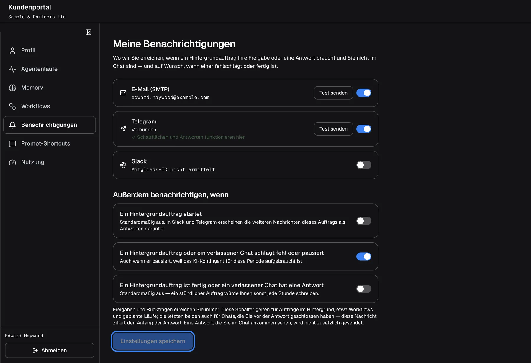
Task: Click the Kundenportal title
Action: [x=30, y=7]
